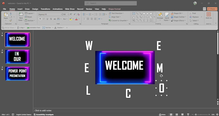
Task: Open the Layout dropdown
Action: tap(30, 13)
